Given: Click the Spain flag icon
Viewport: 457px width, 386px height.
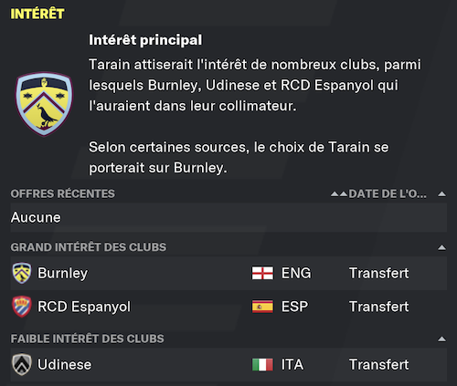Looking at the screenshot, I should [262, 307].
